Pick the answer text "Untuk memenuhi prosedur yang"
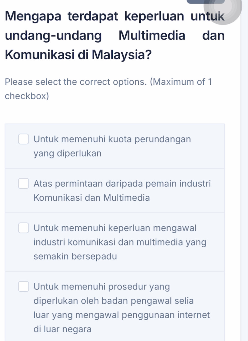This screenshot has width=248, height=341. click(x=102, y=287)
